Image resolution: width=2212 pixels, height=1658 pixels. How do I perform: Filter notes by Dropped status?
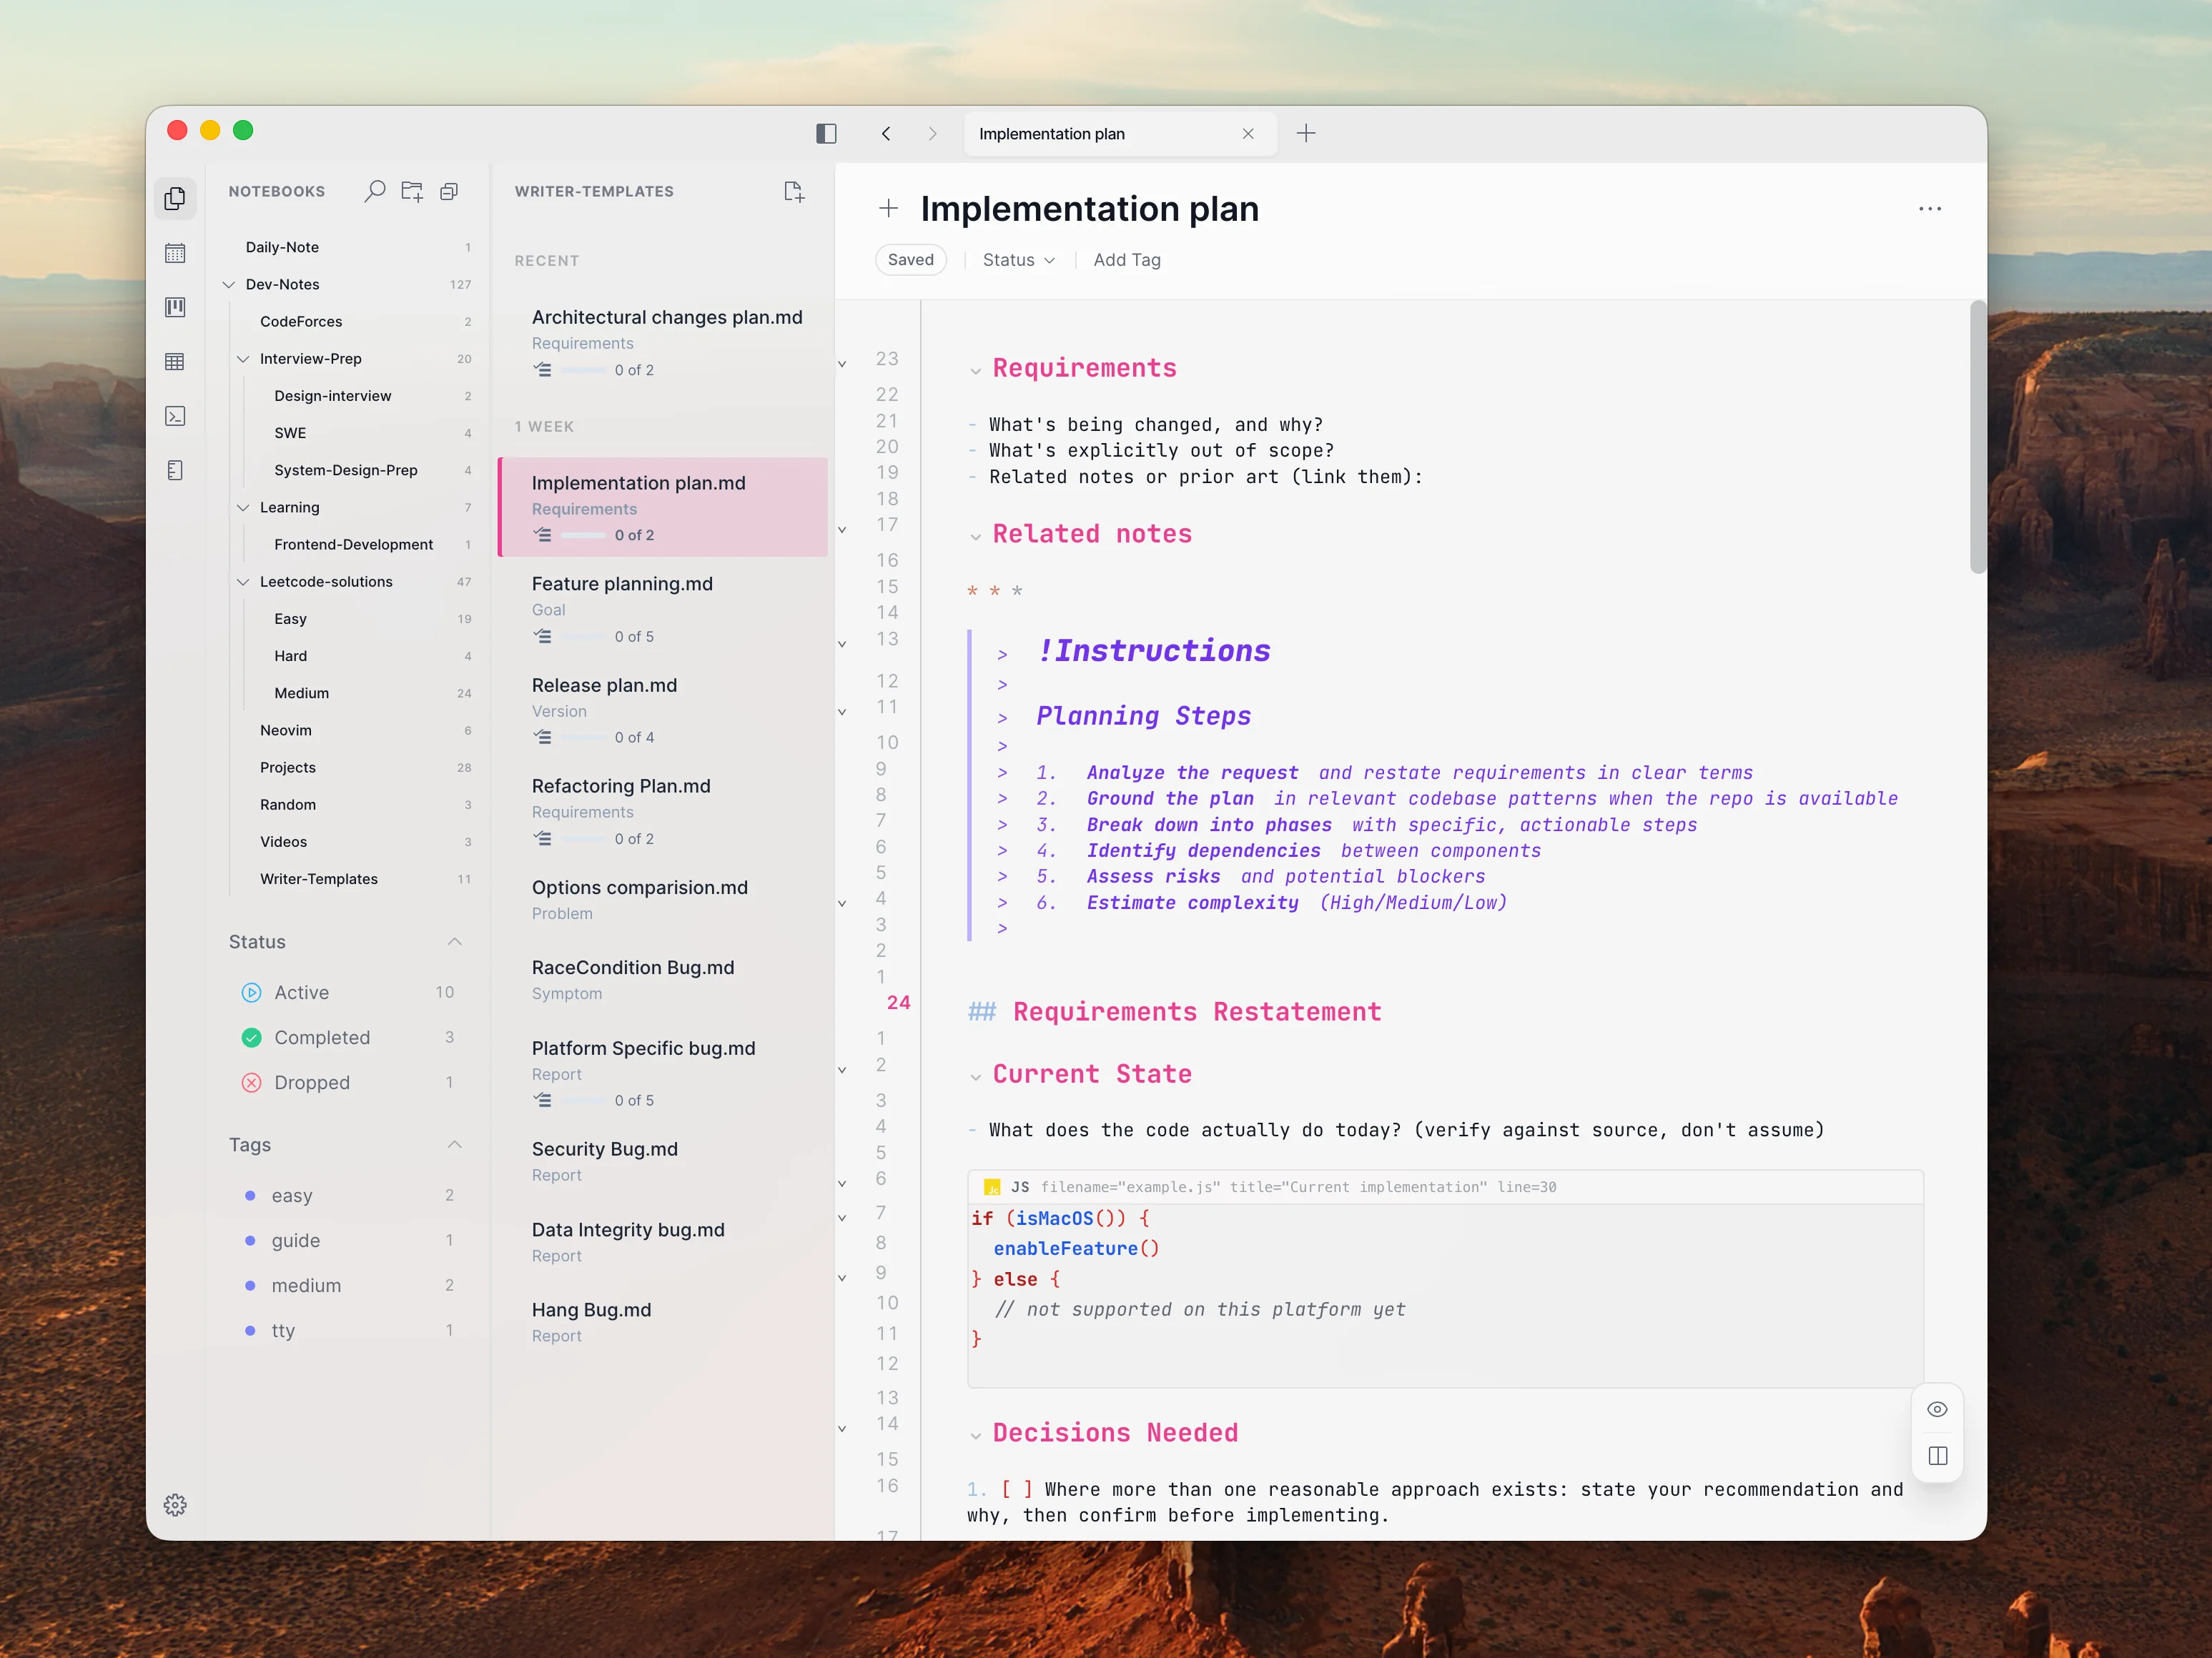tap(347, 1083)
